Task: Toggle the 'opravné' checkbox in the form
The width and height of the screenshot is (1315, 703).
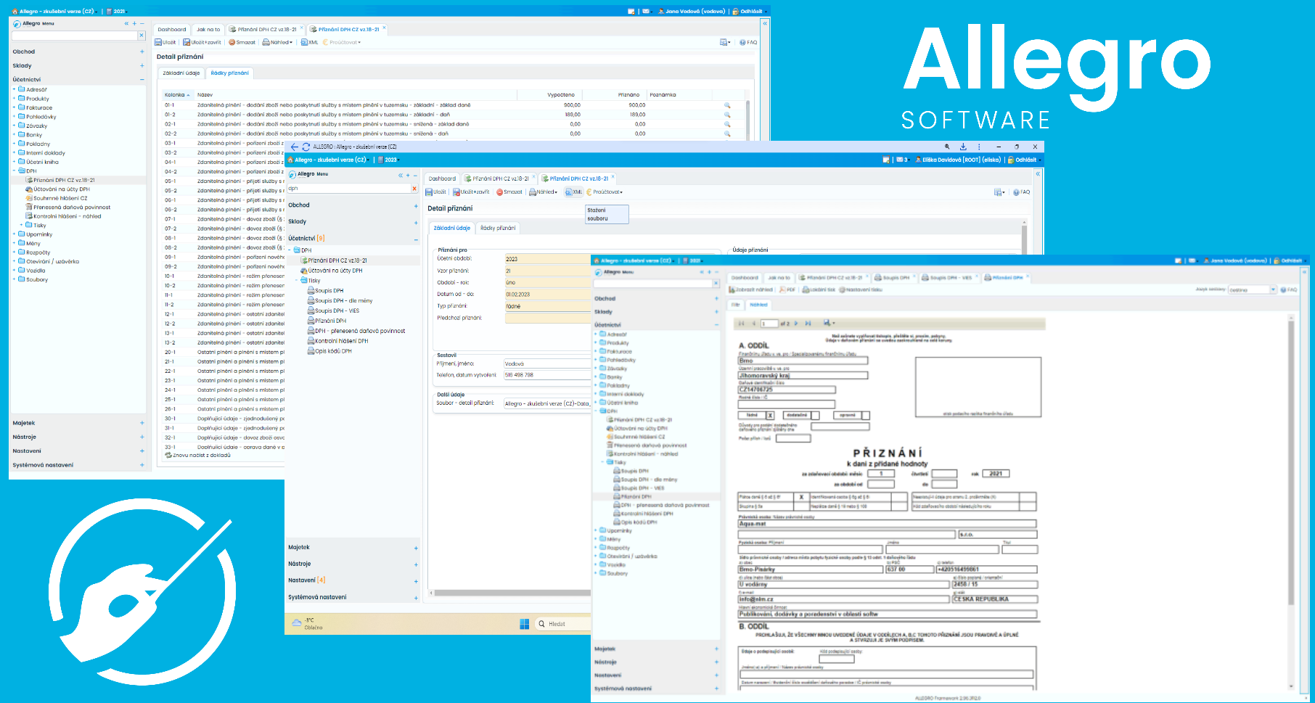Action: (866, 416)
